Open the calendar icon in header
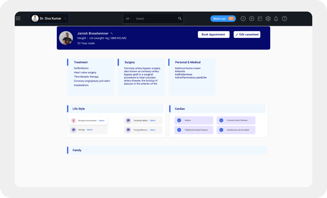This screenshot has height=198, width=327. [260, 19]
